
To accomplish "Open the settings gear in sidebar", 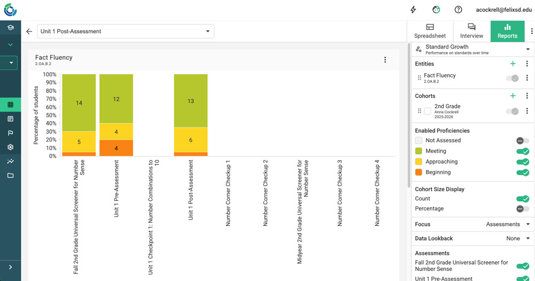I will coord(10,147).
